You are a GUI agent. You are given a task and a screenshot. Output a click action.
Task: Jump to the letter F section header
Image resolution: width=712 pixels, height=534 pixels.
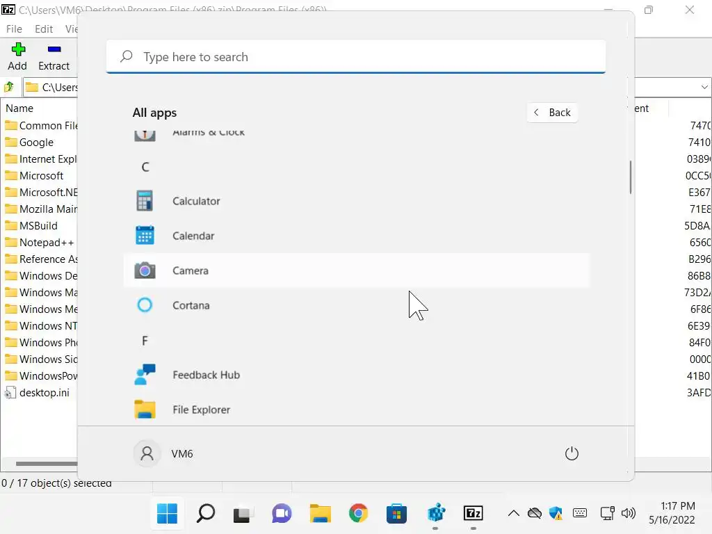[x=145, y=341]
